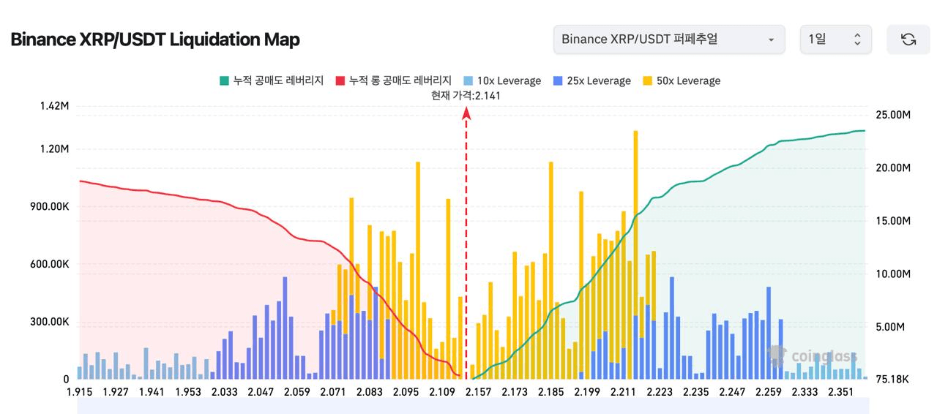Click the 2.047 x-axis price label
The height and width of the screenshot is (414, 937).
(x=261, y=392)
